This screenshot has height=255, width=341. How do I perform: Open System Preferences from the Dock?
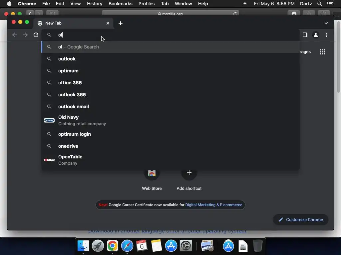pyautogui.click(x=186, y=246)
